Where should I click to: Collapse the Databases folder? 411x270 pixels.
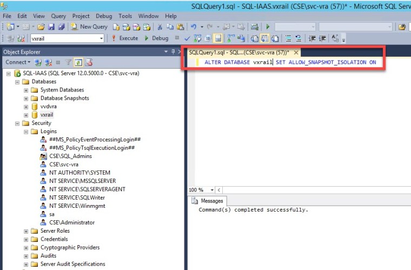[17, 82]
